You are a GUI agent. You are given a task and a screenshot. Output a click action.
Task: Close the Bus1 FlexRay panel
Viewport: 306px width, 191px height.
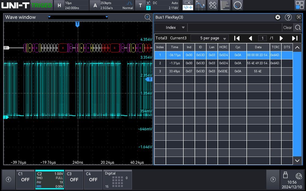[299, 17]
